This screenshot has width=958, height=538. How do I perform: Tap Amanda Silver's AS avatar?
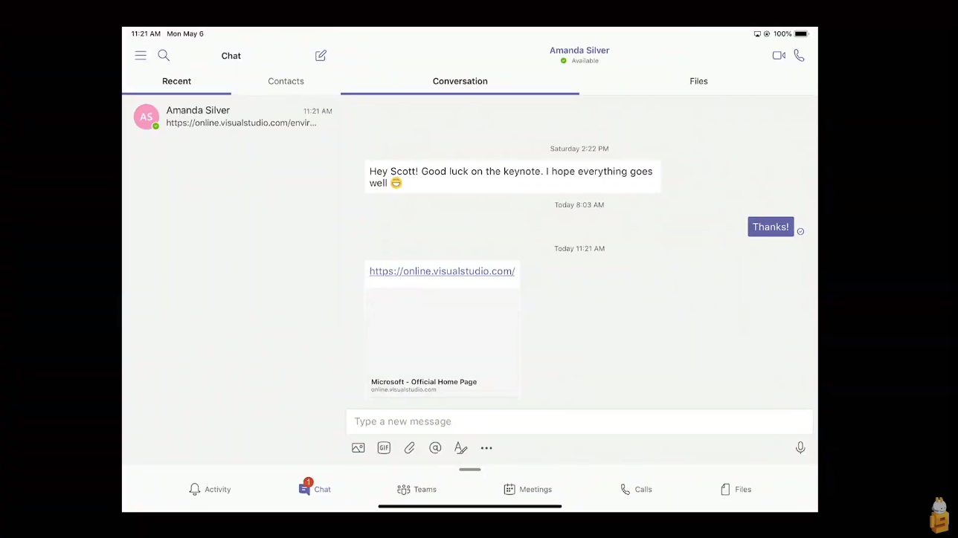(147, 117)
